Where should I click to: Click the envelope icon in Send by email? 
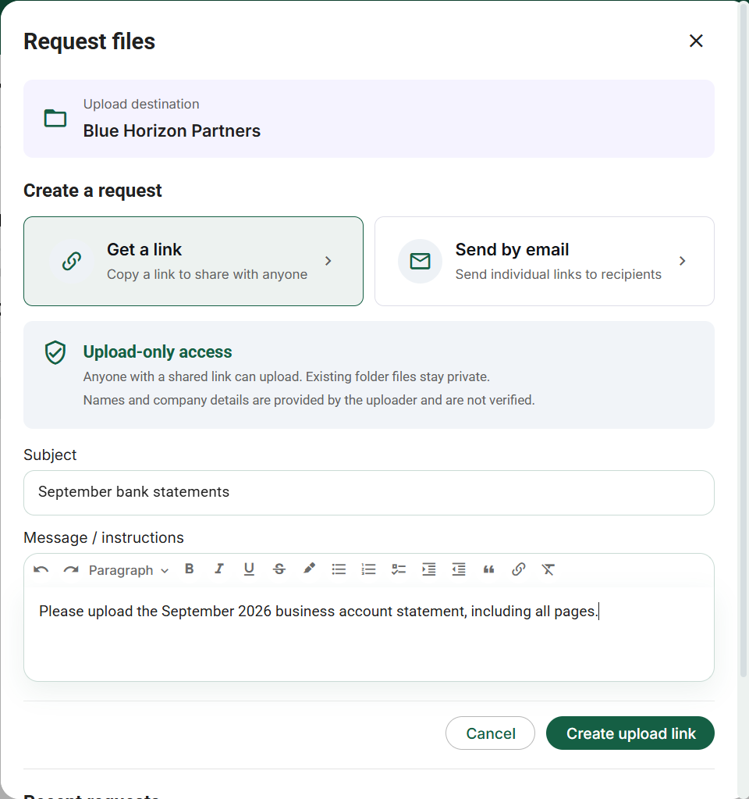[420, 261]
